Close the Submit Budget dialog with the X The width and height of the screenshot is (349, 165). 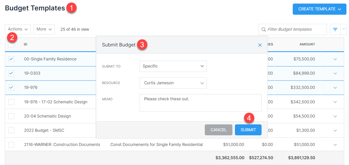pyautogui.click(x=260, y=45)
